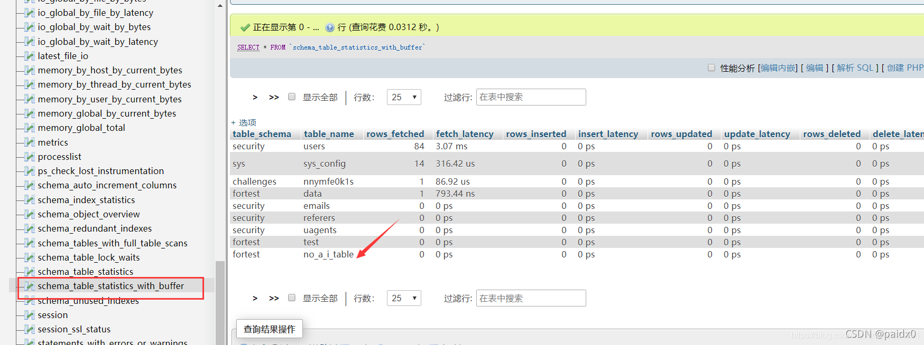The height and width of the screenshot is (345, 924).
Task: Expand the + 选项 options section
Action: pyautogui.click(x=244, y=122)
